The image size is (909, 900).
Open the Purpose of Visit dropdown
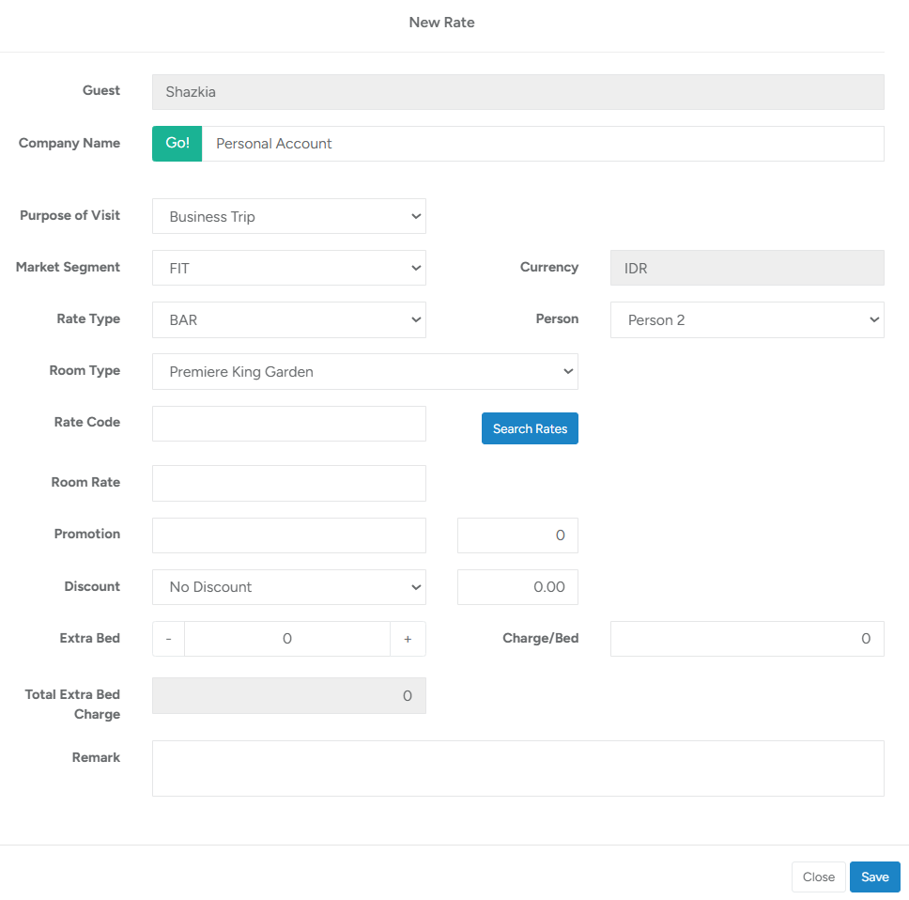coord(288,216)
